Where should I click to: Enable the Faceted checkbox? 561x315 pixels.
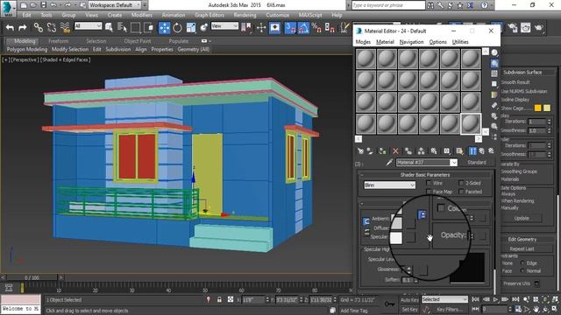(x=461, y=192)
